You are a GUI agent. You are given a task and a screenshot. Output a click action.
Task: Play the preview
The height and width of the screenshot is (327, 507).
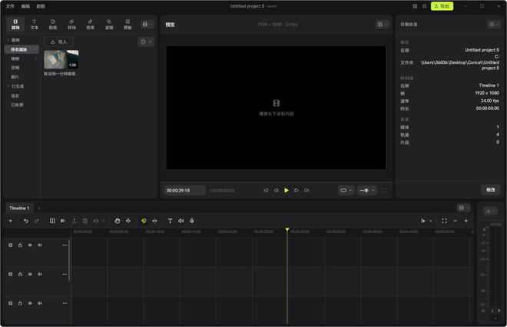(287, 190)
